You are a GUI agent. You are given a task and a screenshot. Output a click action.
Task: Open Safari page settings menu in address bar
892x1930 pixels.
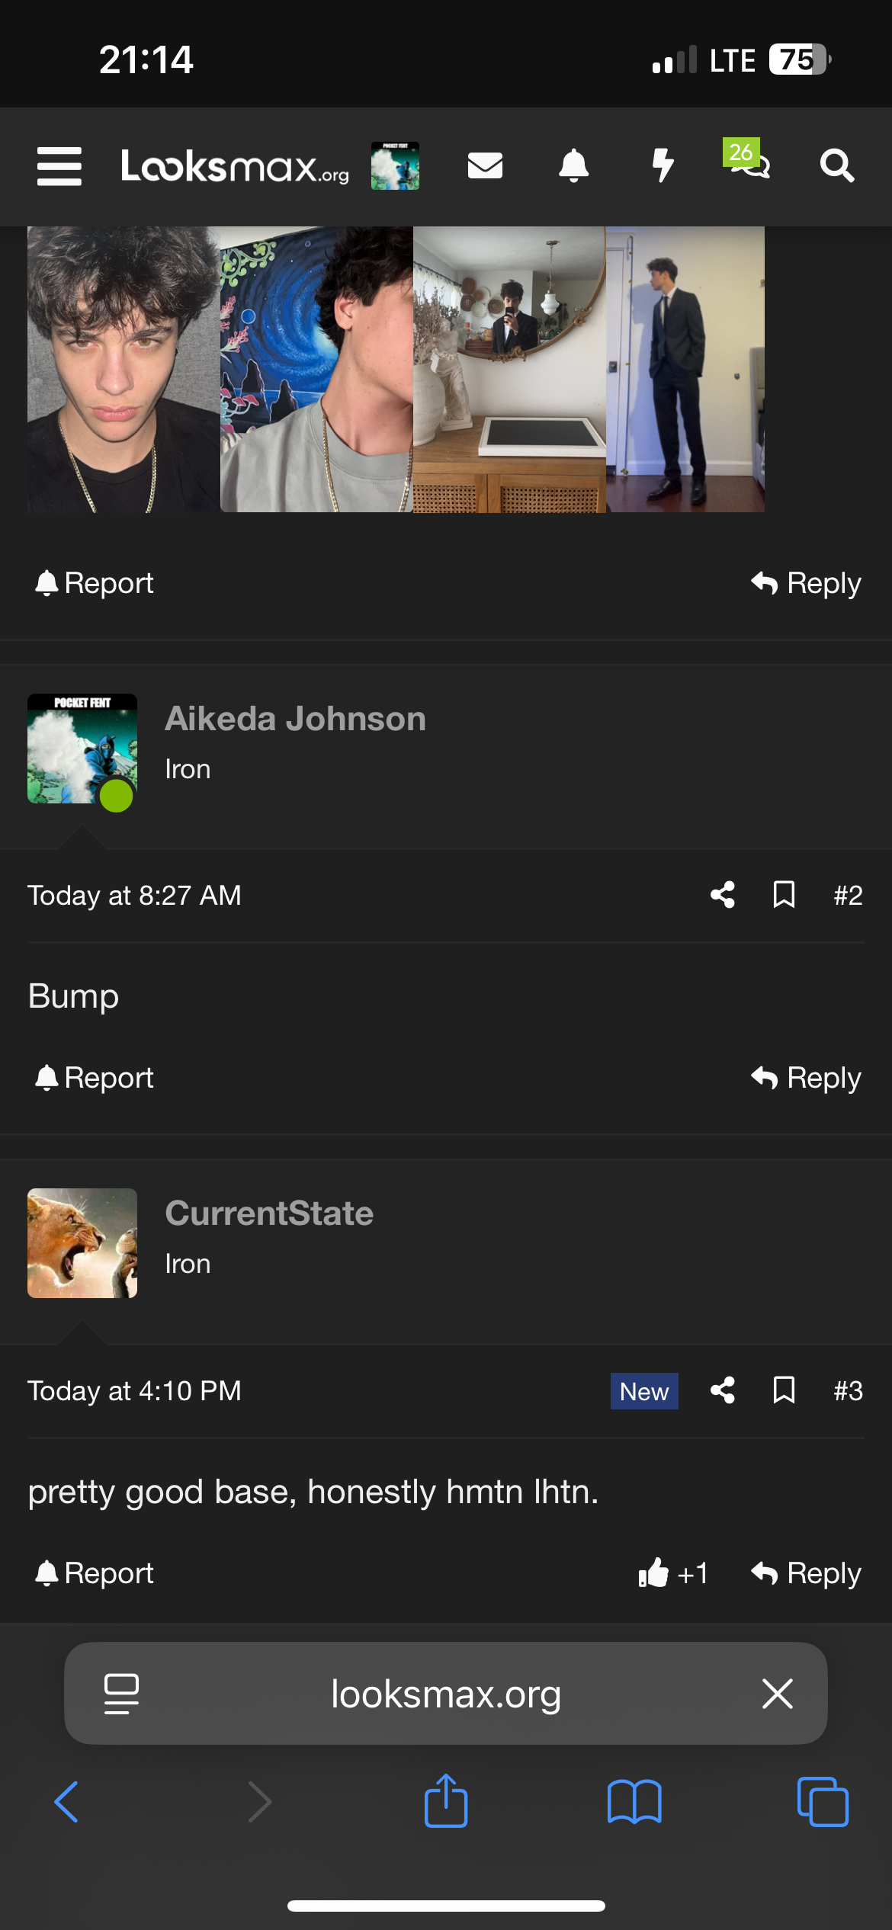tap(121, 1694)
